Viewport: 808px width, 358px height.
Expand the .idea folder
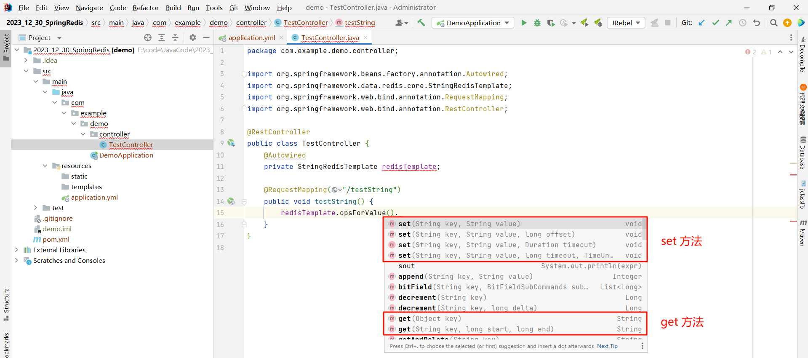[x=26, y=60]
